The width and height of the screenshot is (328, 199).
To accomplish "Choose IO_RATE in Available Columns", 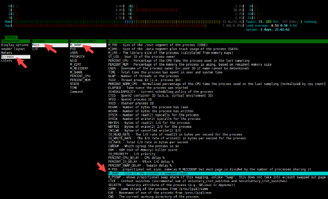I will pos(116,142).
